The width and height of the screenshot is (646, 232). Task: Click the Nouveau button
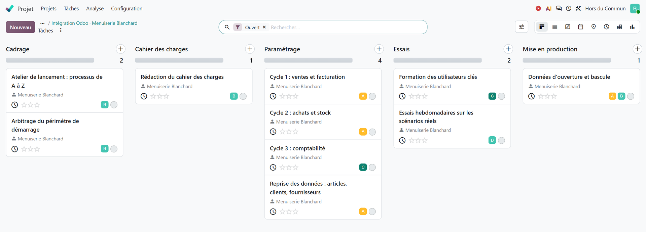tap(21, 27)
